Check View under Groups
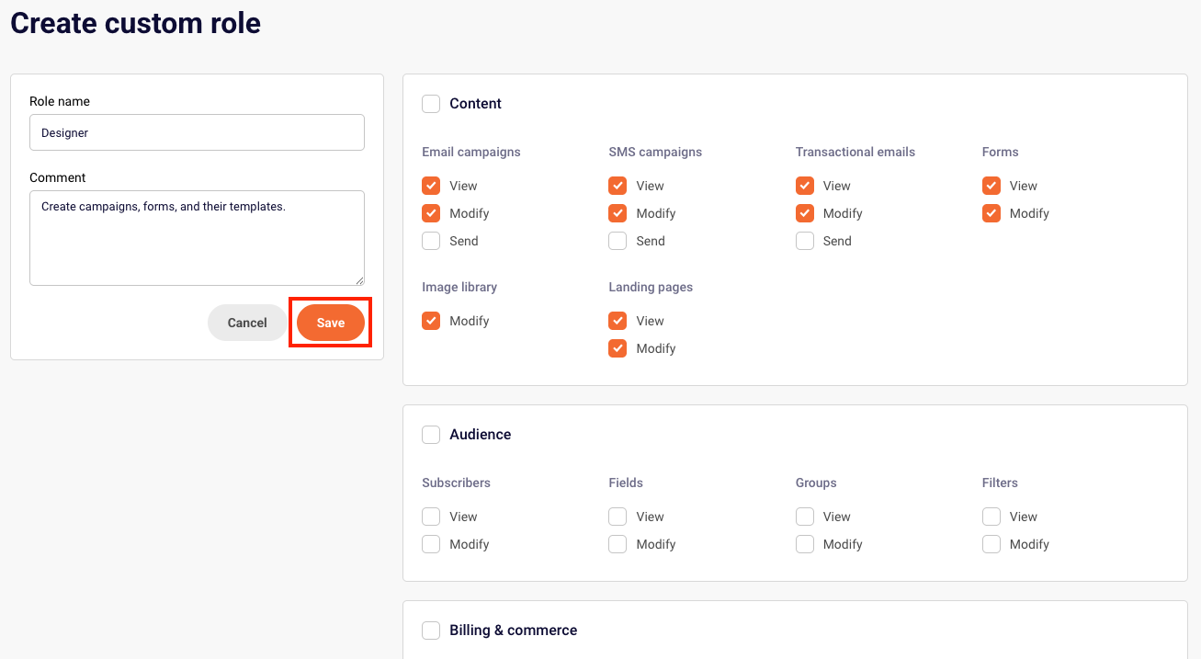1201x659 pixels. pos(805,517)
